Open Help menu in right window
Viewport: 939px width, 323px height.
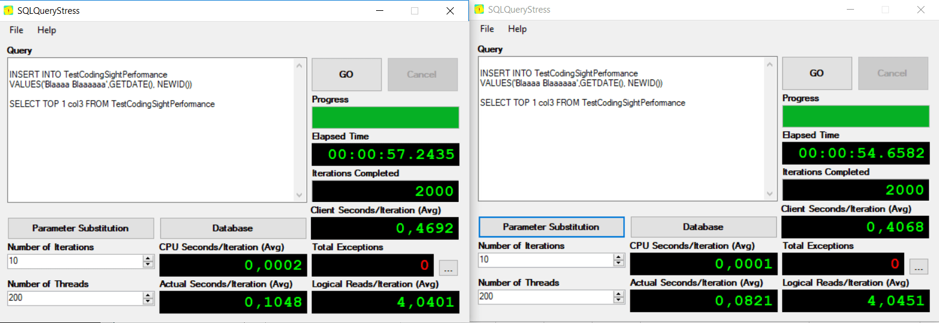[x=517, y=29]
